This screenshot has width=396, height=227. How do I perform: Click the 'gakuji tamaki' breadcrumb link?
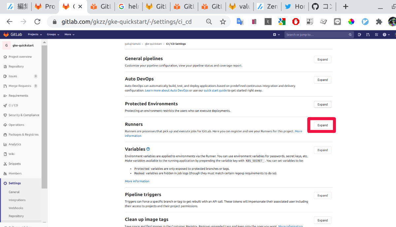click(133, 44)
